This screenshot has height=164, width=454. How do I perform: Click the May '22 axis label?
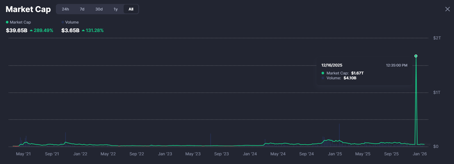pyautogui.click(x=108, y=154)
